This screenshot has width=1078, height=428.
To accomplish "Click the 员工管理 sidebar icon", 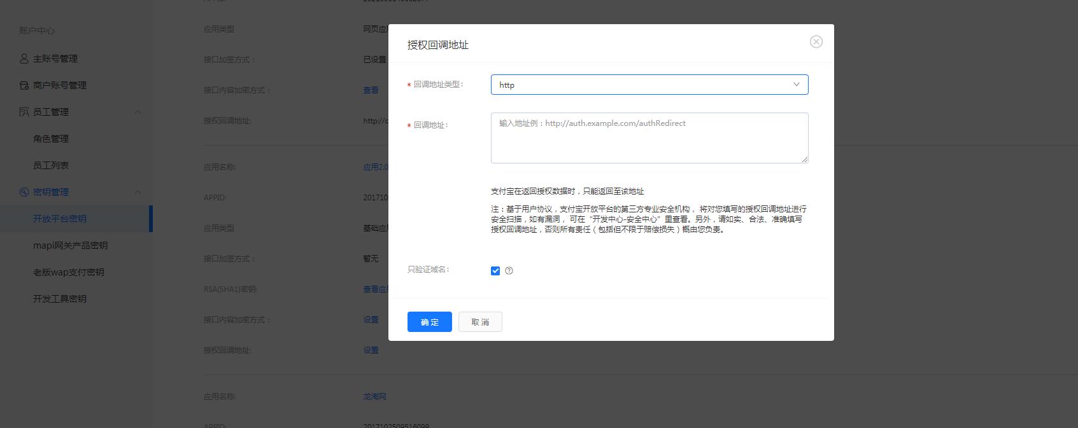I will tap(24, 112).
